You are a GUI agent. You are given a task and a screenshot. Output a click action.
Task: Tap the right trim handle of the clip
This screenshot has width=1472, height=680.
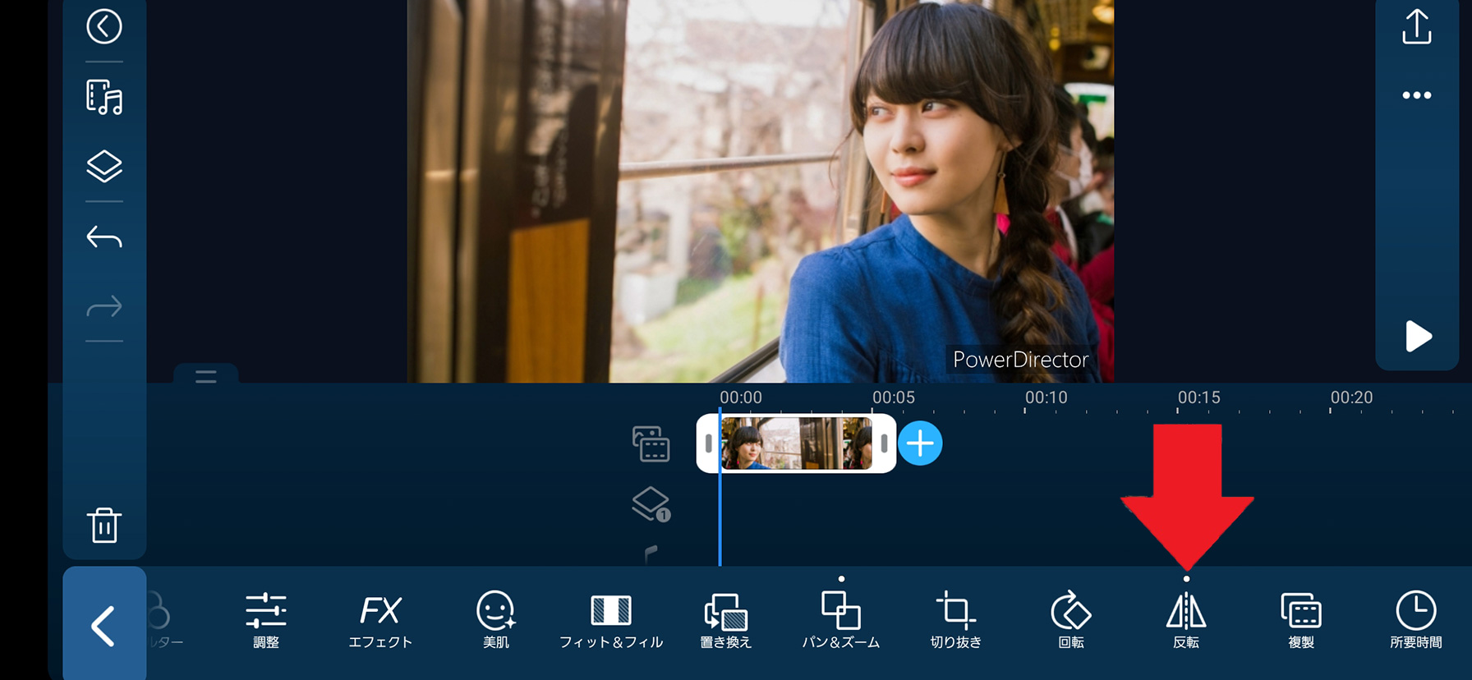pos(884,443)
